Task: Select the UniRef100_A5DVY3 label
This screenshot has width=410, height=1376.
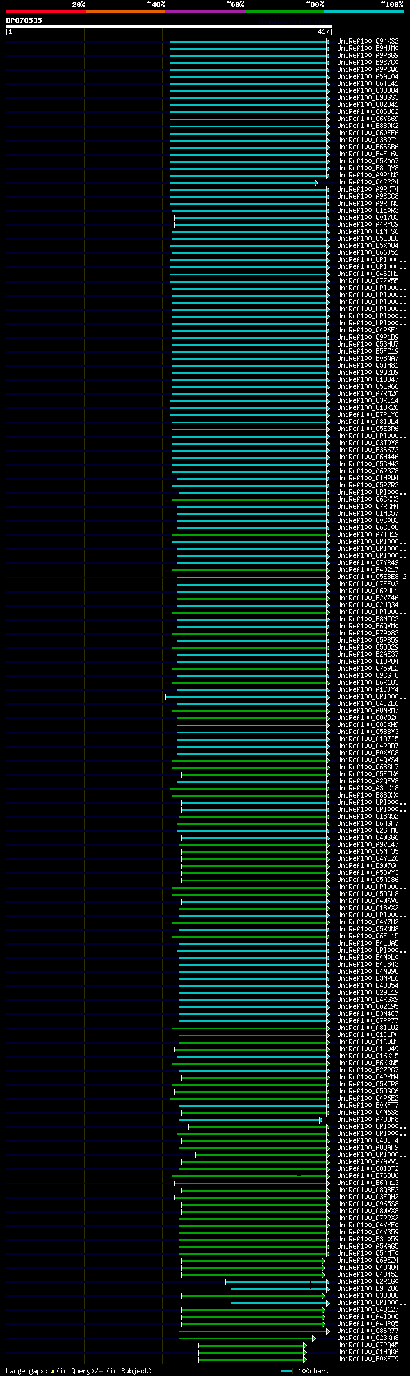Action: (368, 872)
